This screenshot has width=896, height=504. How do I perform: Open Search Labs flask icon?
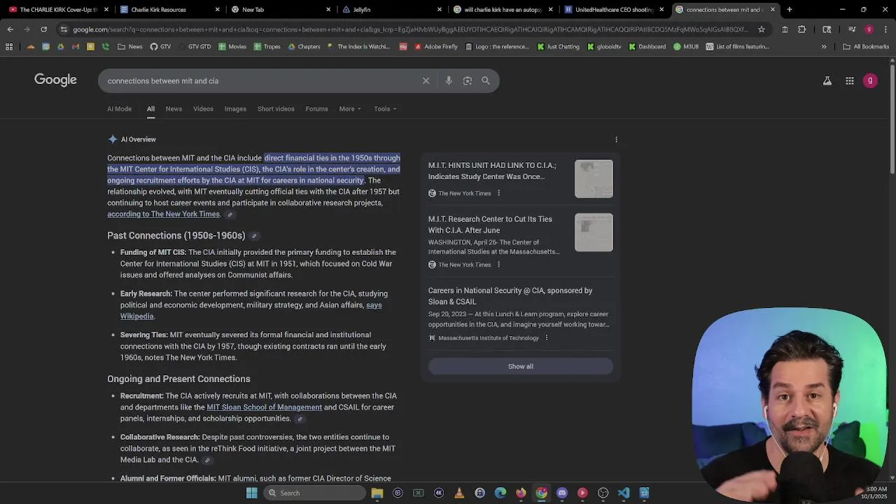(827, 81)
